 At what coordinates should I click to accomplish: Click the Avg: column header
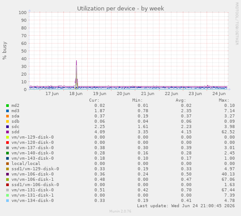click(x=181, y=100)
